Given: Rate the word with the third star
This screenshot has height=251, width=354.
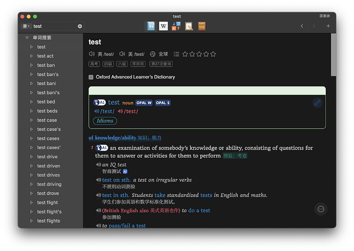Looking at the screenshot, I should [199, 54].
